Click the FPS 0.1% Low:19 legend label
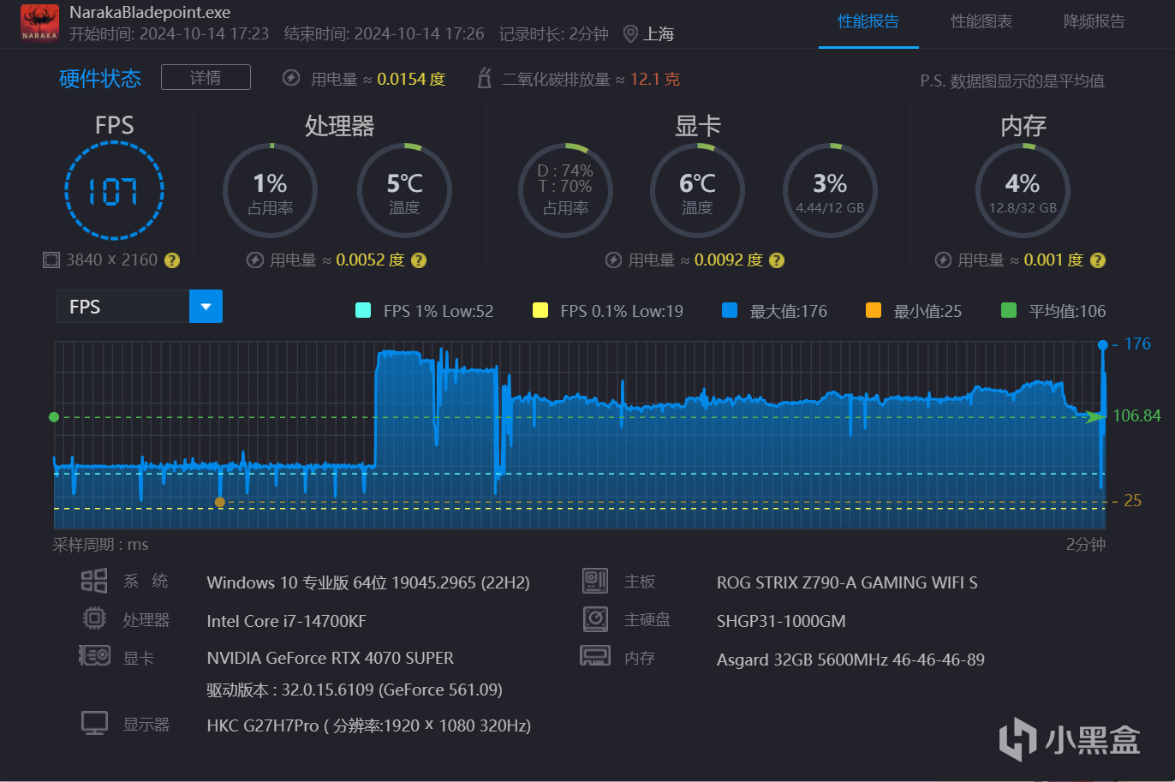This screenshot has height=782, width=1175. (x=622, y=311)
